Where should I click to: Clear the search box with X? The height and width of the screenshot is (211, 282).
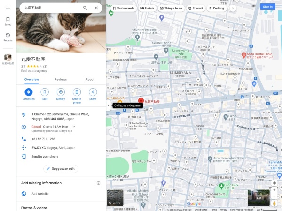pyautogui.click(x=96, y=8)
